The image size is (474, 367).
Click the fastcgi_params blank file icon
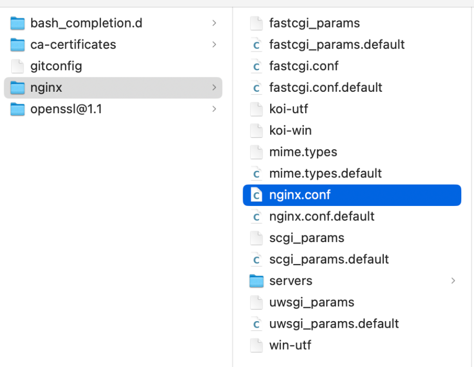[x=256, y=23]
